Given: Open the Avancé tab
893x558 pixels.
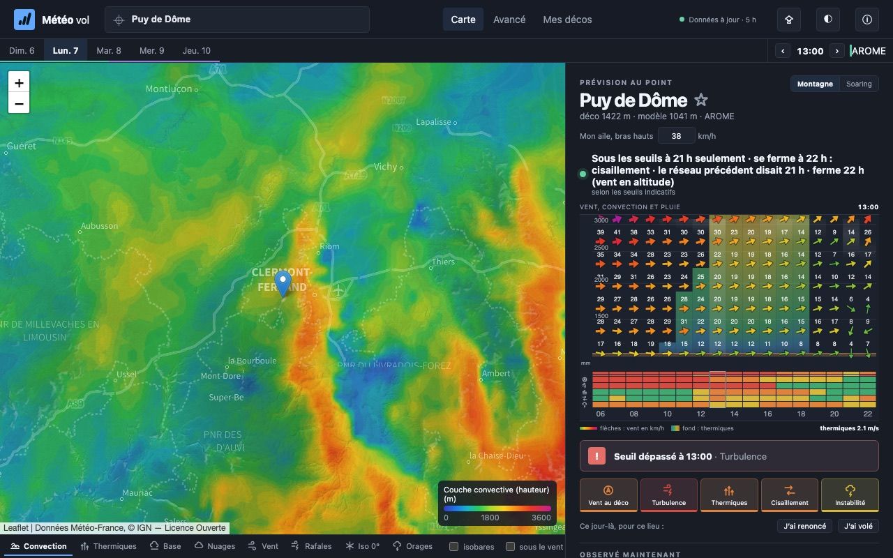Looking at the screenshot, I should tap(509, 20).
